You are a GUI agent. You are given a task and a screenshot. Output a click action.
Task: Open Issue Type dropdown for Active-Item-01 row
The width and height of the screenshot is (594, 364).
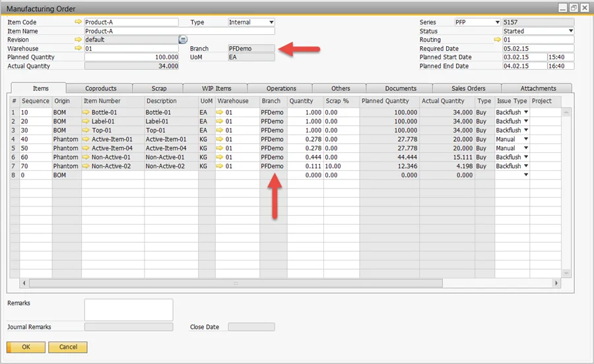pos(526,139)
